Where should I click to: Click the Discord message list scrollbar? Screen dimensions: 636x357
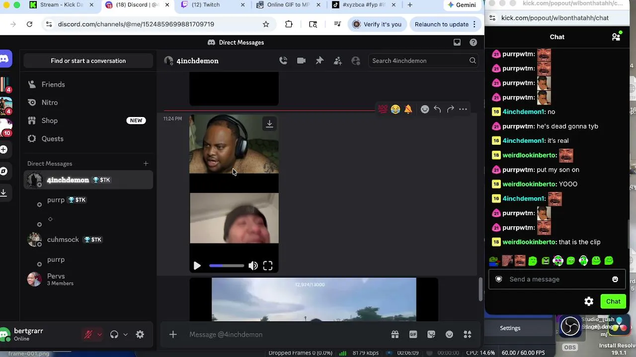point(480,289)
